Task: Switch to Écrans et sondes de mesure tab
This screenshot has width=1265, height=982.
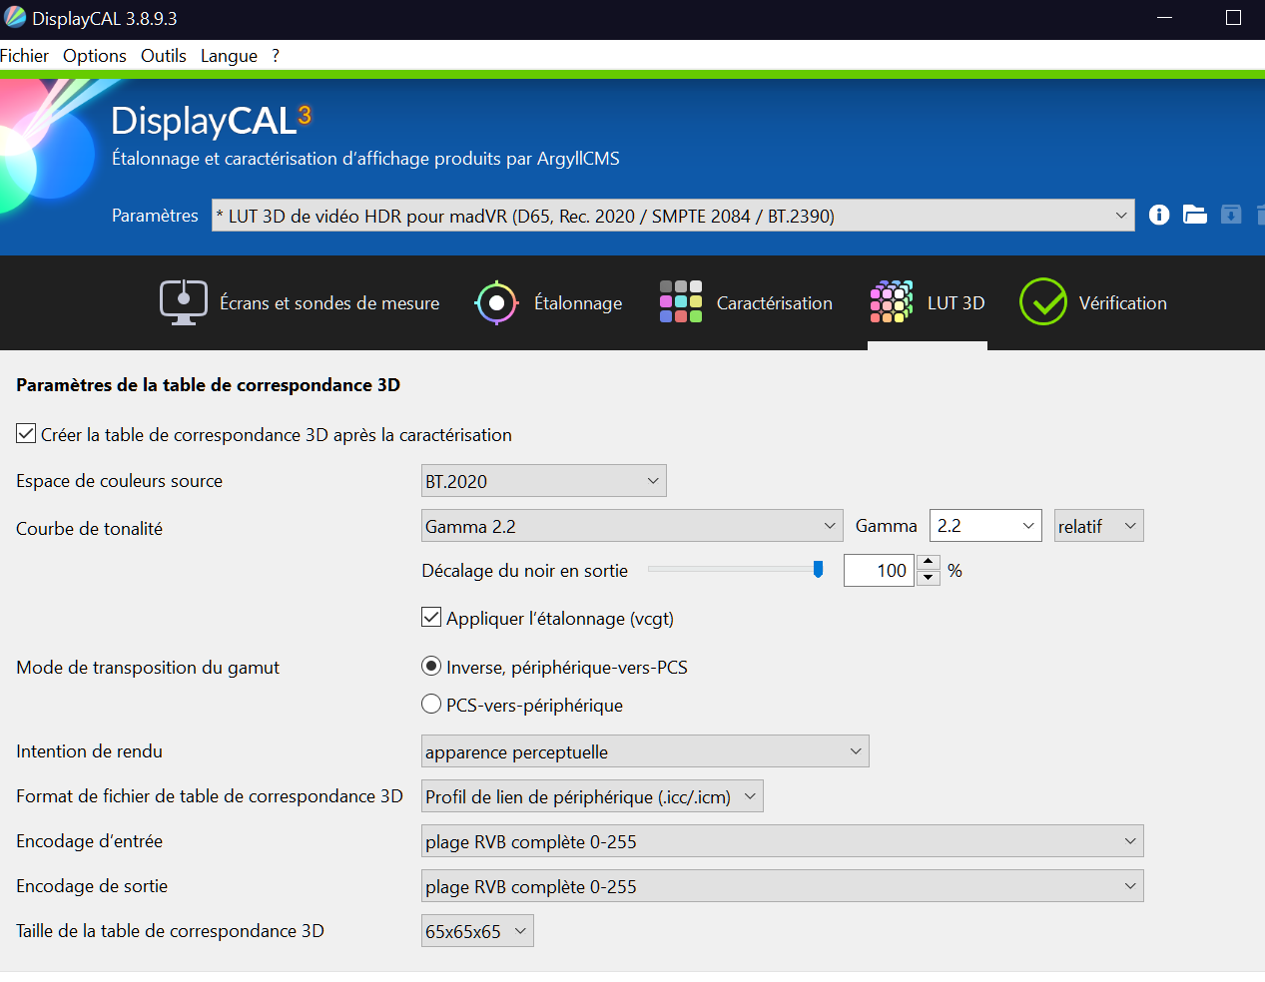Action: tap(300, 302)
